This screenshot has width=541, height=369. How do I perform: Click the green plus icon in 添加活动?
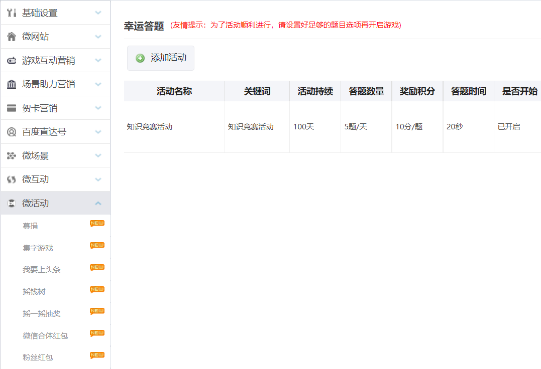point(140,58)
